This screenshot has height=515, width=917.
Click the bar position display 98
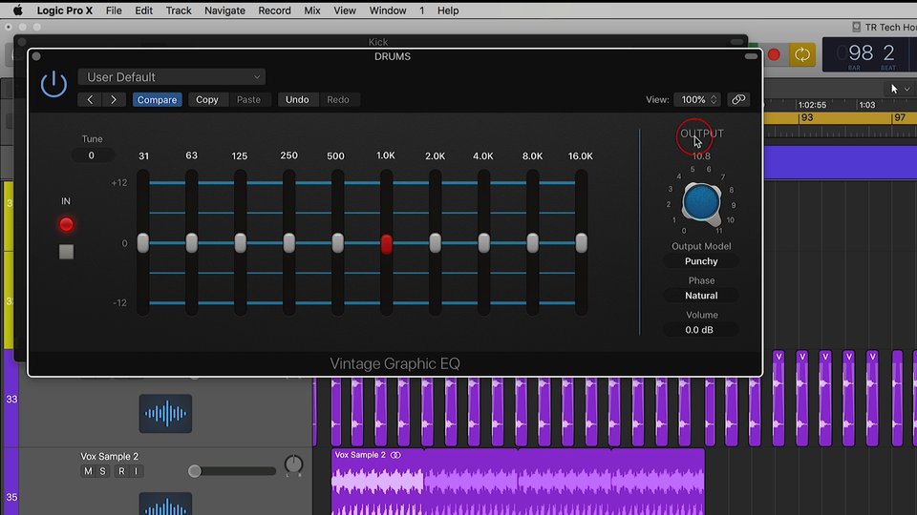click(x=861, y=53)
